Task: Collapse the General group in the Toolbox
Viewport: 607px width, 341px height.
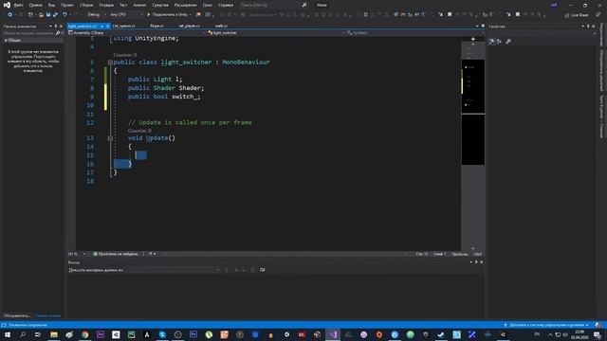Action: coord(6,40)
